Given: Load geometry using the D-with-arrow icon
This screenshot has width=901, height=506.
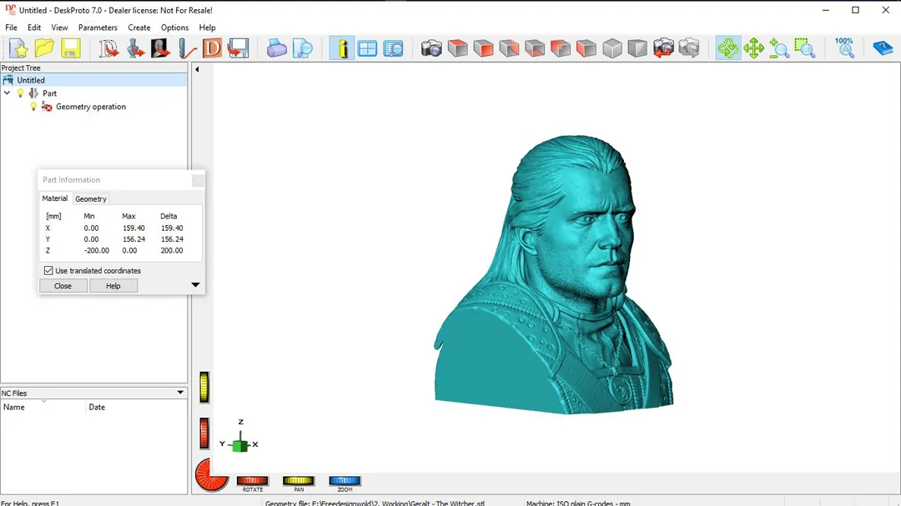Looking at the screenshot, I should pos(108,48).
